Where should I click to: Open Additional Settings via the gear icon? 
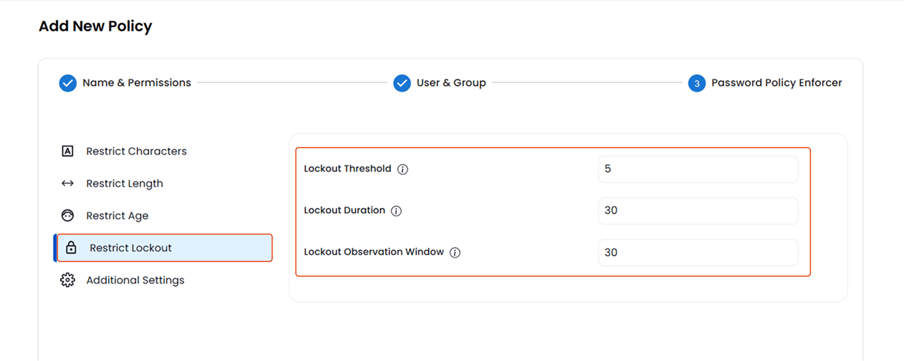pyautogui.click(x=68, y=280)
